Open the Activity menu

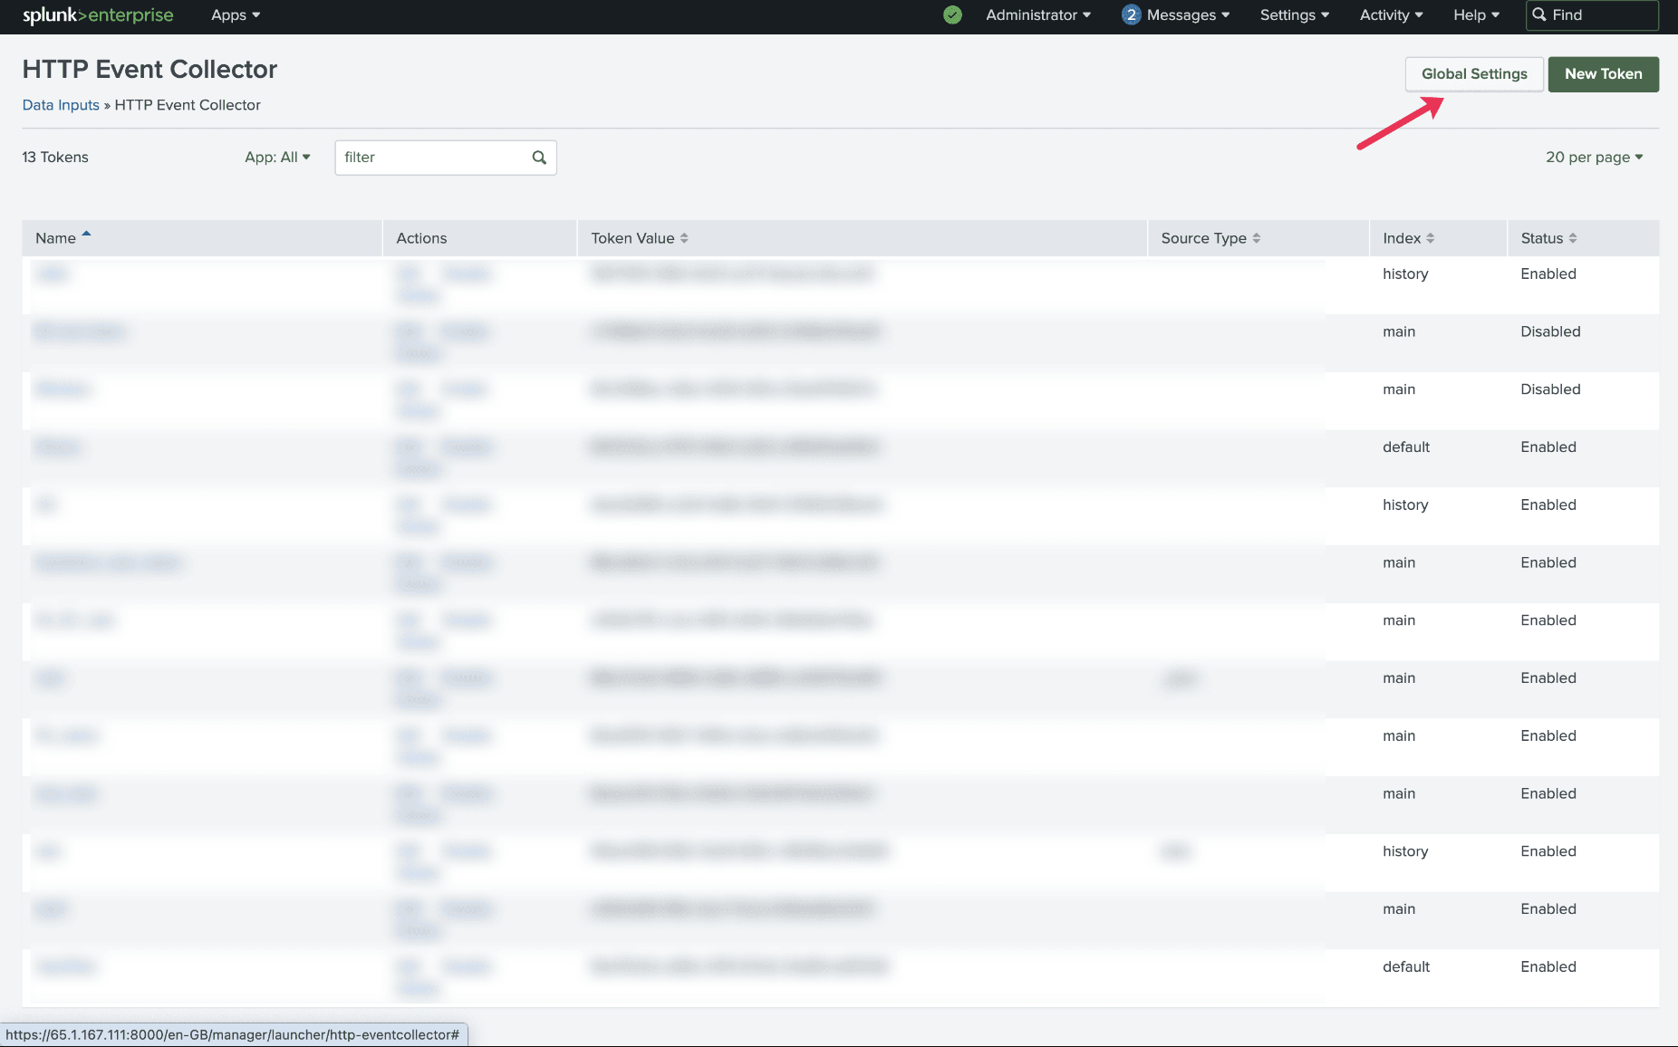pos(1392,15)
